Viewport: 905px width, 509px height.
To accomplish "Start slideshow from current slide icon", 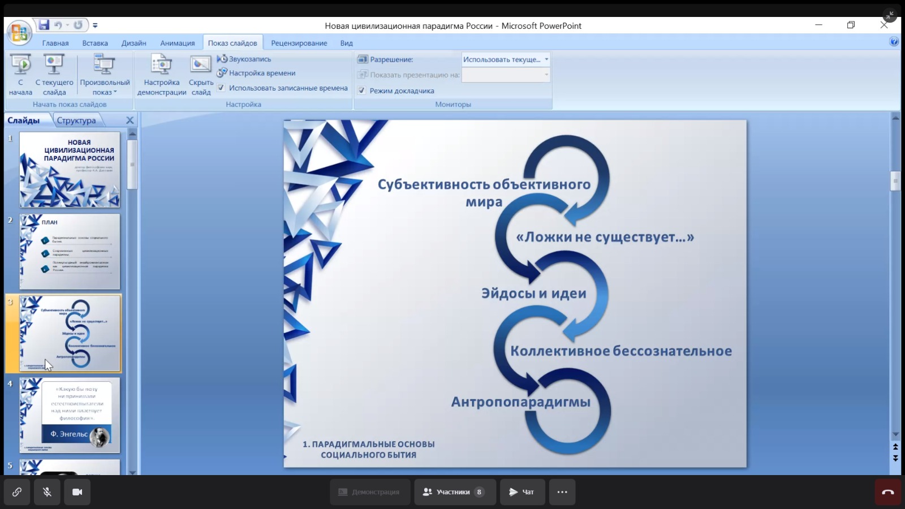I will [54, 65].
